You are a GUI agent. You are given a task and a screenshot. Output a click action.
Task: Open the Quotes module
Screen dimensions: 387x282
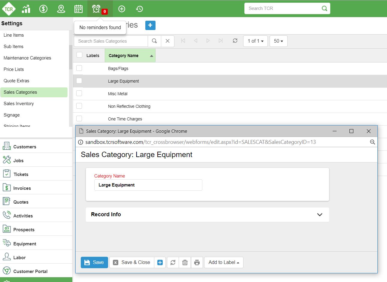[36, 202]
